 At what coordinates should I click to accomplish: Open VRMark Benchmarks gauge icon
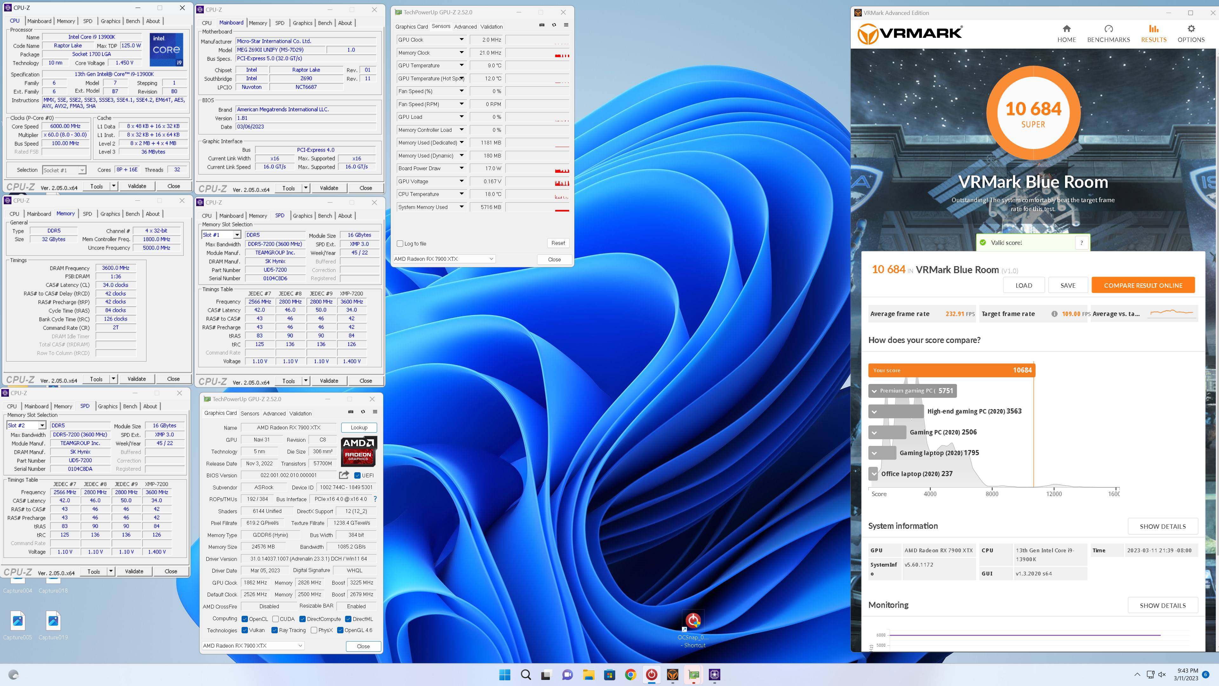tap(1108, 29)
